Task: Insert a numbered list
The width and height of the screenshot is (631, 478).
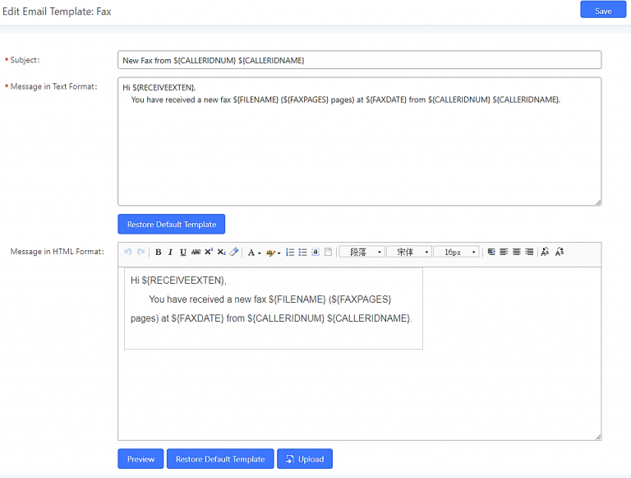Action: point(290,253)
